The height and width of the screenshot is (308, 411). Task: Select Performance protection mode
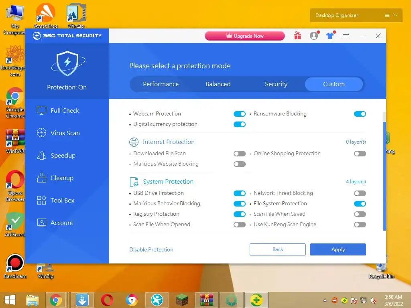pyautogui.click(x=161, y=84)
